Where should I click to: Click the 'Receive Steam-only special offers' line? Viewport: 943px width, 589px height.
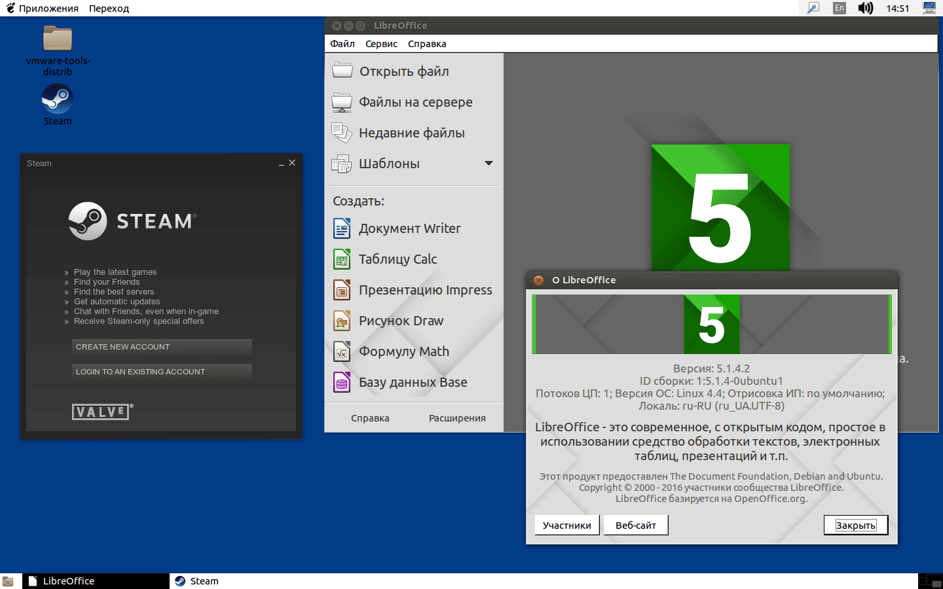139,321
